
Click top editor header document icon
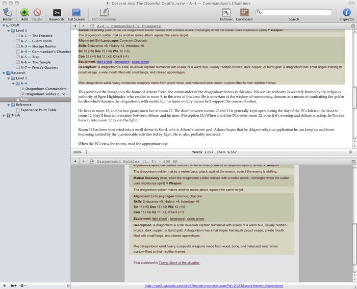(x=92, y=26)
